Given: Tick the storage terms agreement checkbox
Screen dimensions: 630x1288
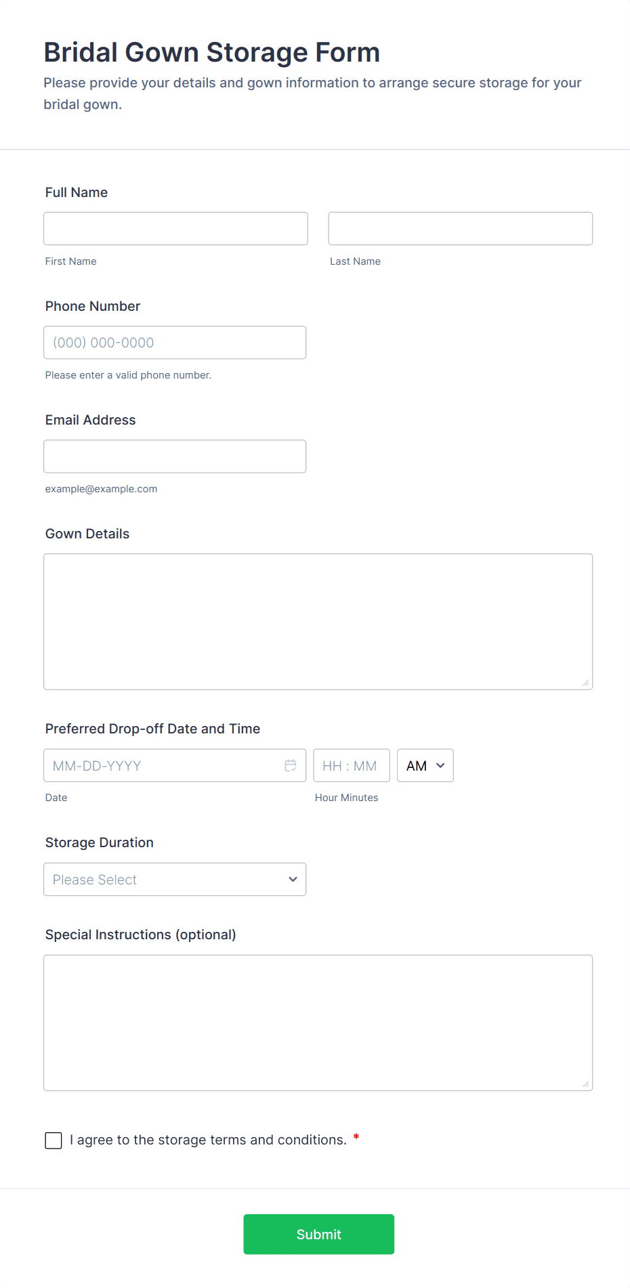Looking at the screenshot, I should (54, 1140).
